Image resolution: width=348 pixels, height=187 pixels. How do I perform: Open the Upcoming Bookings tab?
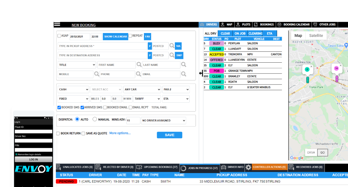158,167
